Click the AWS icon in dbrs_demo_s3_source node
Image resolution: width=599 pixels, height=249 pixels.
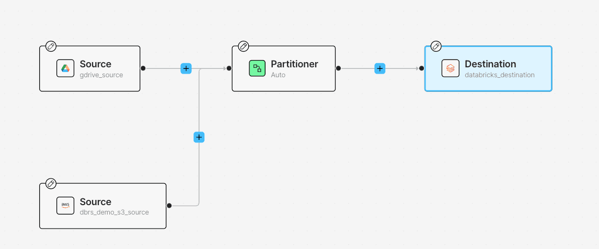65,206
